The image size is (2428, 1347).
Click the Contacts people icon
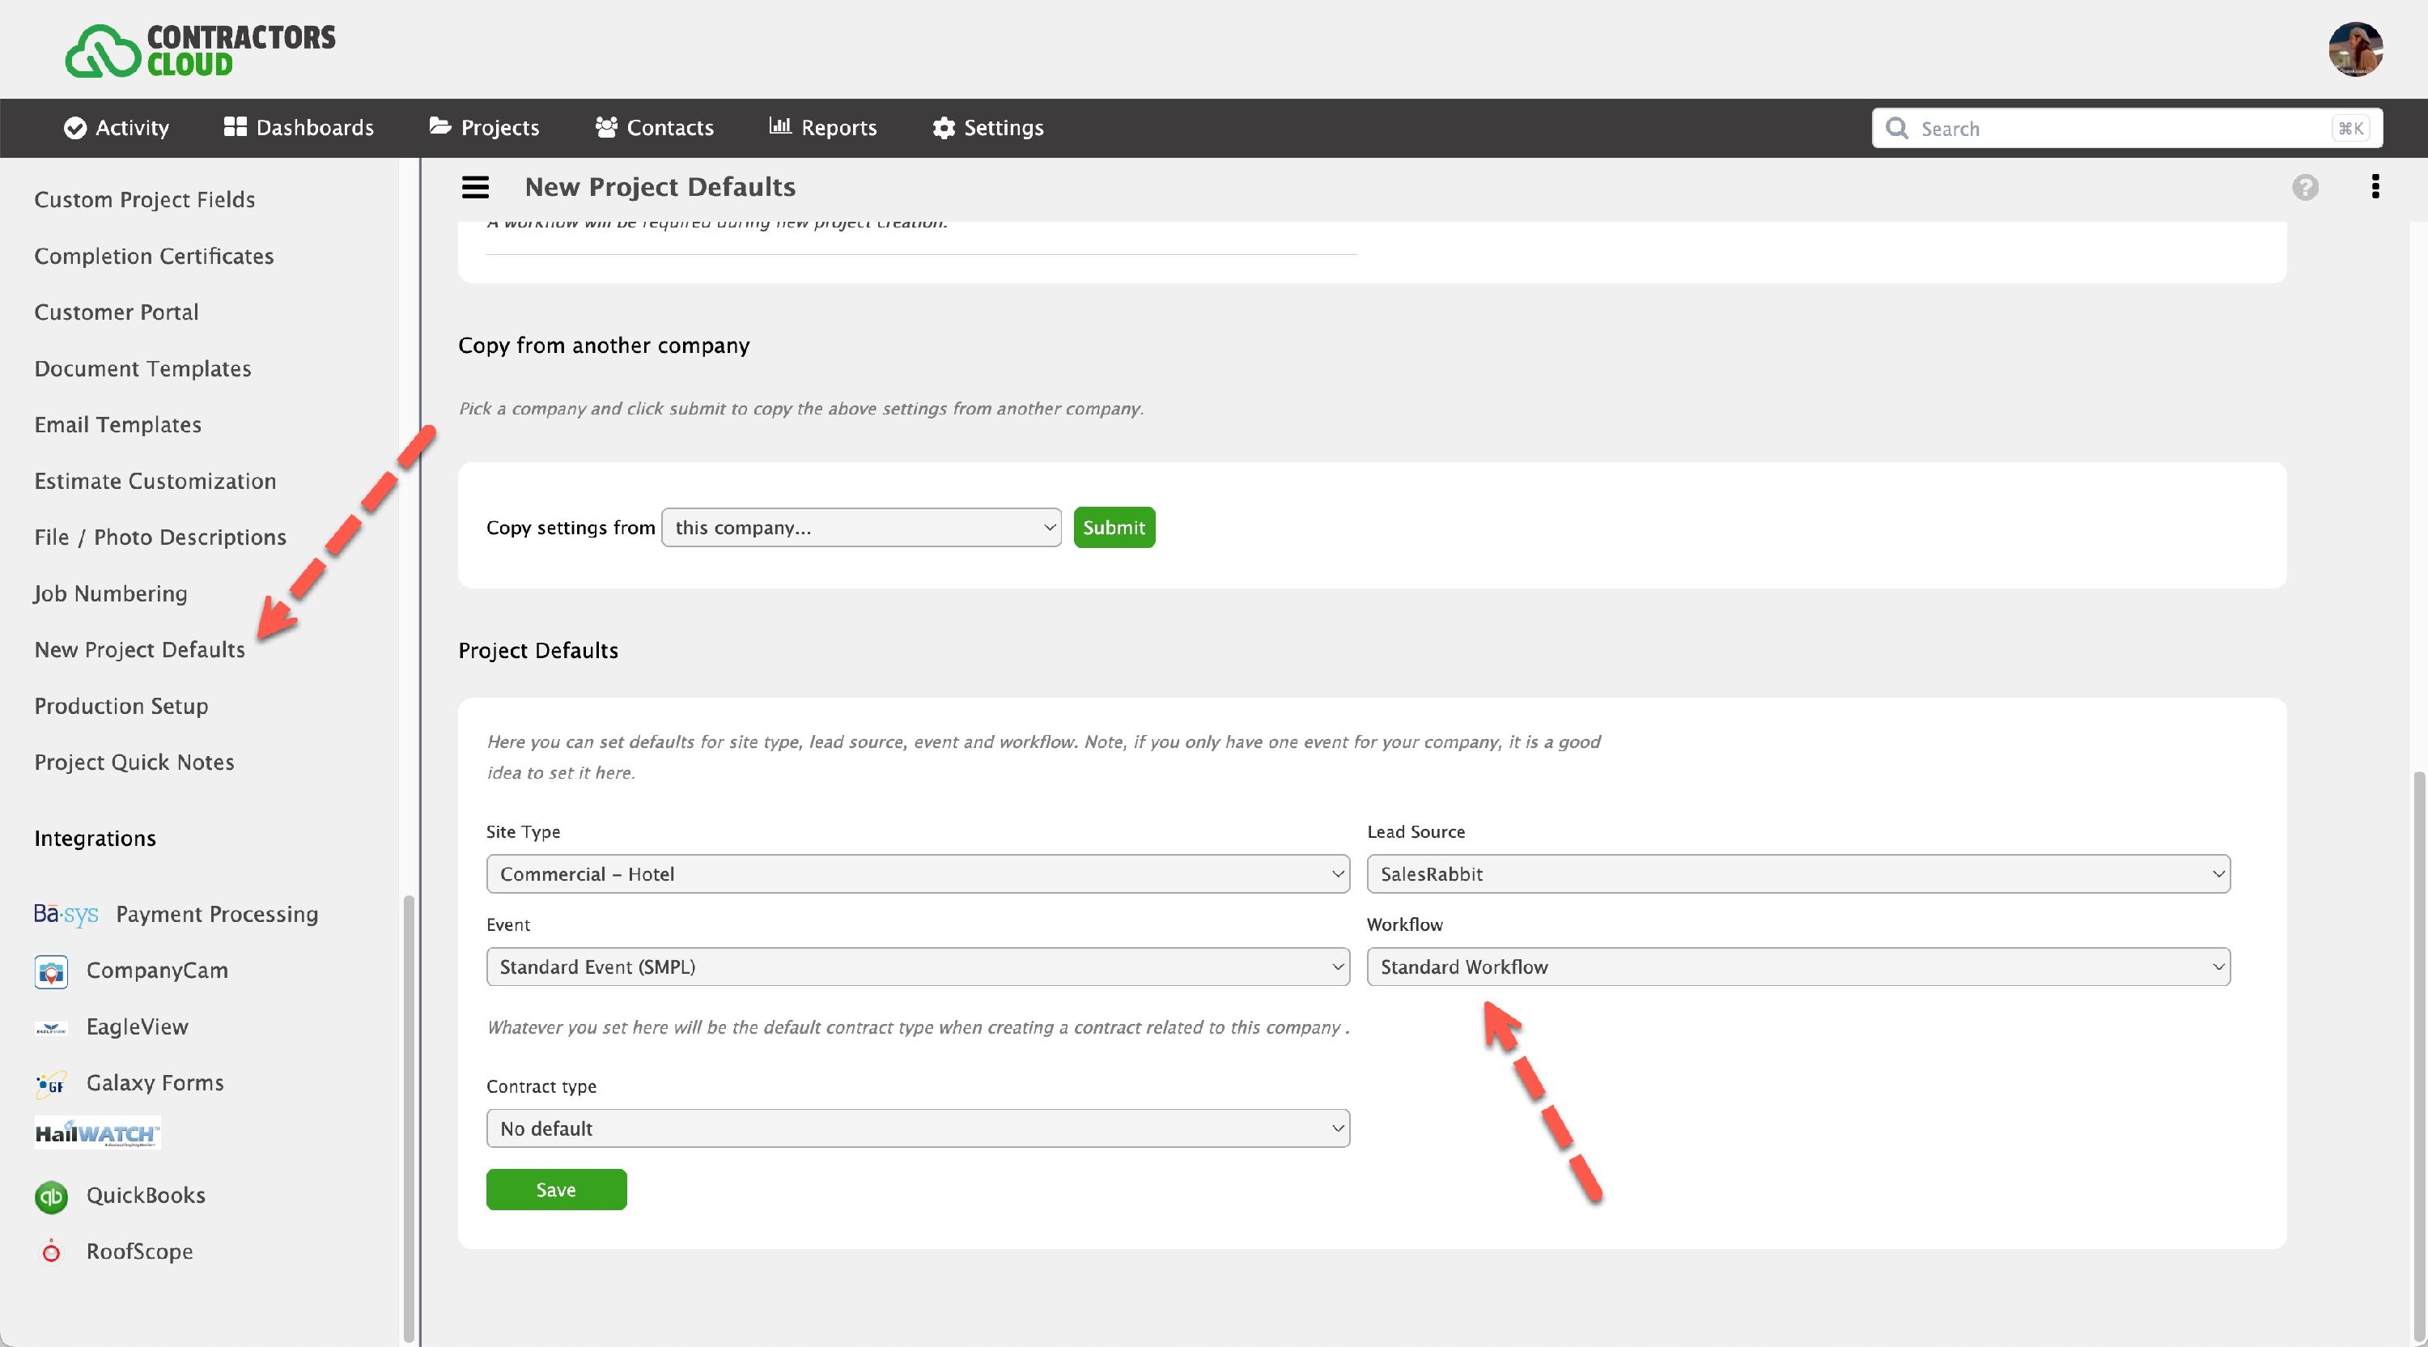click(x=606, y=127)
